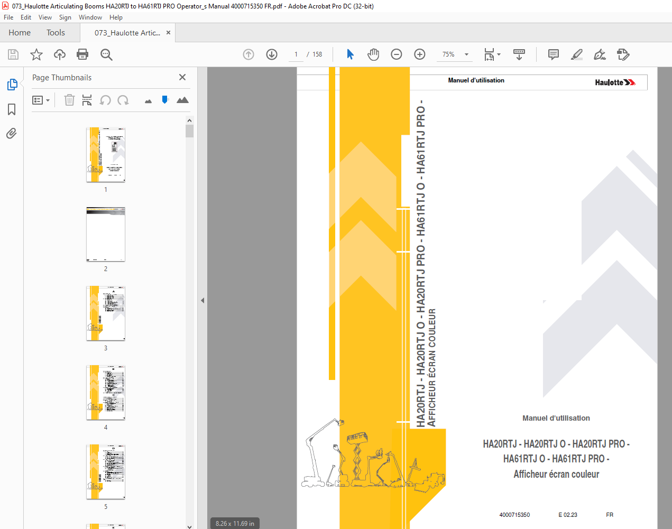Zoom in with plus icon
The width and height of the screenshot is (672, 529).
point(420,54)
